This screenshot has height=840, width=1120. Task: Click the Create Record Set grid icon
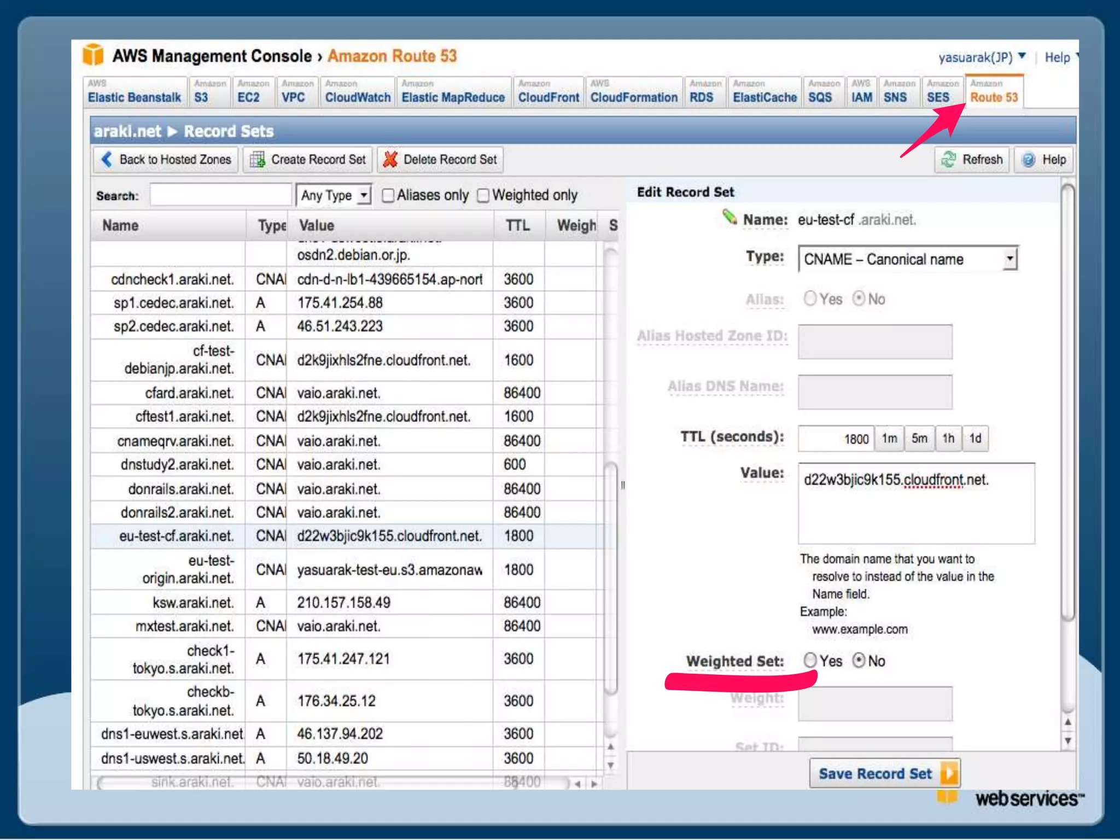[x=258, y=160]
